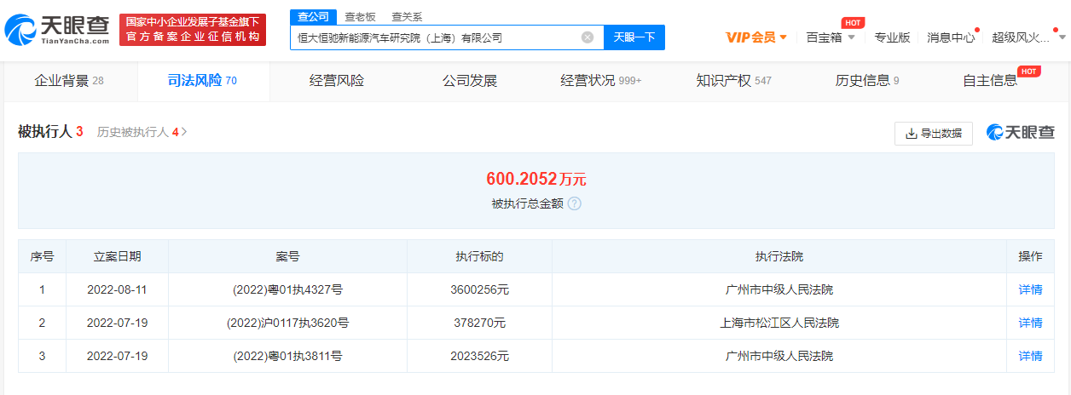Open the 消息中心 link
Image resolution: width=1071 pixels, height=395 pixels.
click(951, 37)
